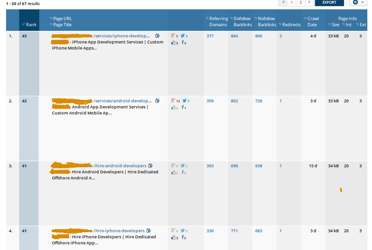Click Twitter icon in row 4
Viewport: 372px width, 250px height.
point(183,230)
